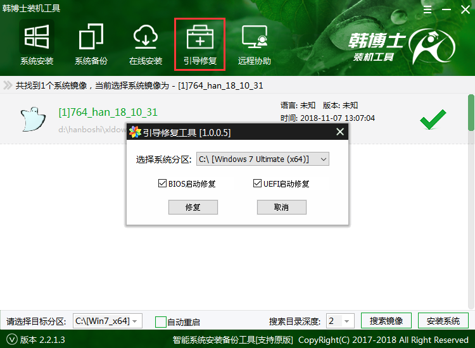475x348 pixels.
Task: Click the ghost image icon for 764_han_18_10_31
Action: tap(33, 119)
